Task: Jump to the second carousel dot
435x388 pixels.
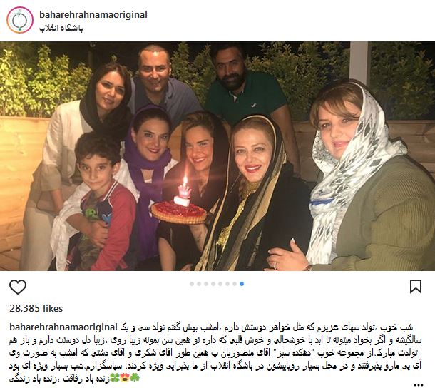Action: (x=199, y=284)
